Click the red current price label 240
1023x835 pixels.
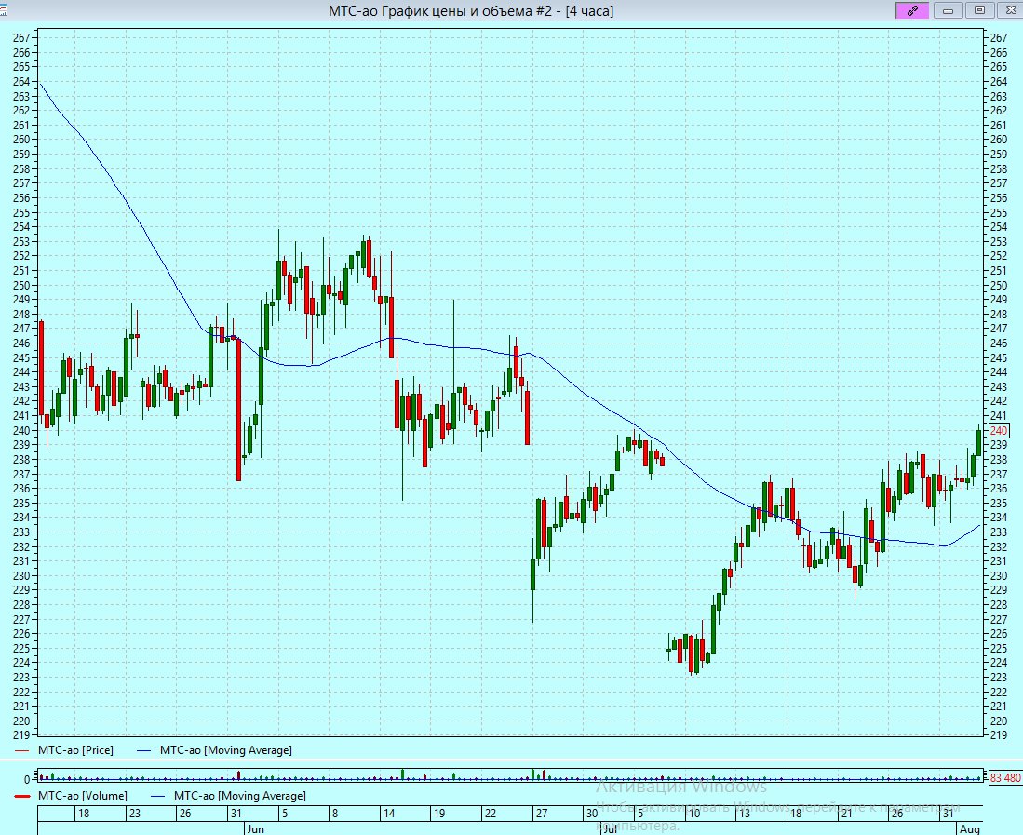pos(999,431)
